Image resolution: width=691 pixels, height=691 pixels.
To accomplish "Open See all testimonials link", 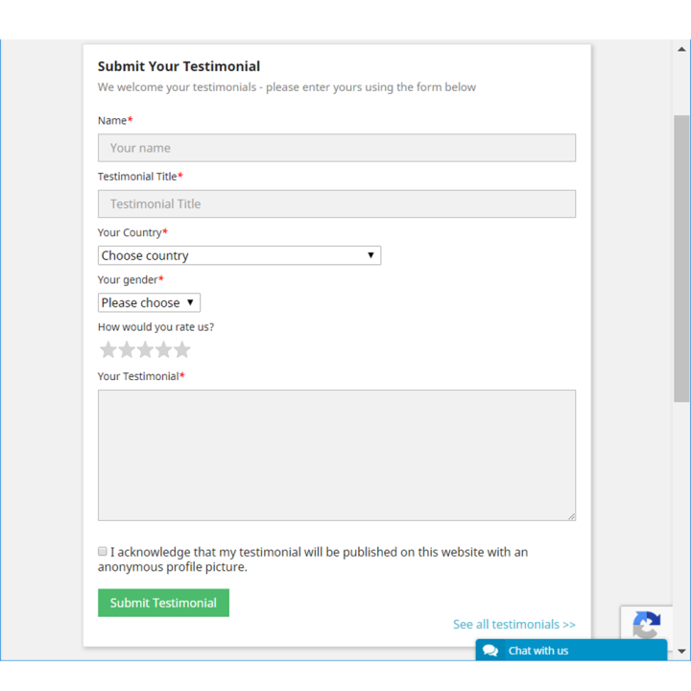I will 513,625.
